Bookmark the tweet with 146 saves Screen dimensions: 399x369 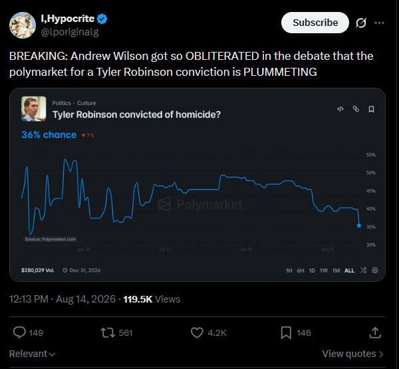296,332
